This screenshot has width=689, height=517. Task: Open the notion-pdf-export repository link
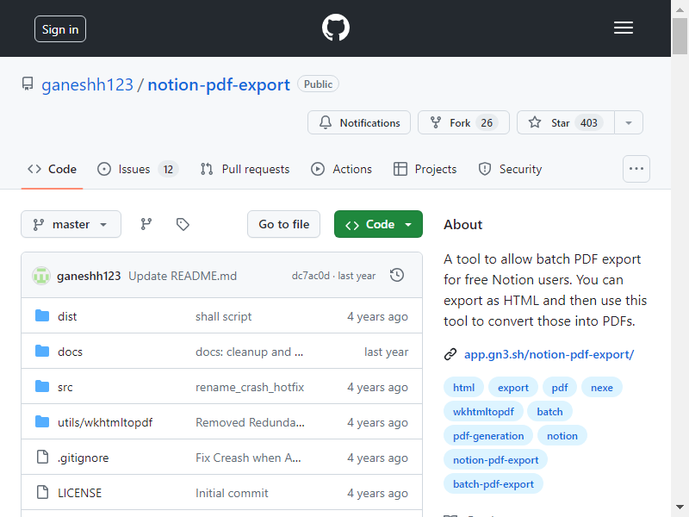219,84
